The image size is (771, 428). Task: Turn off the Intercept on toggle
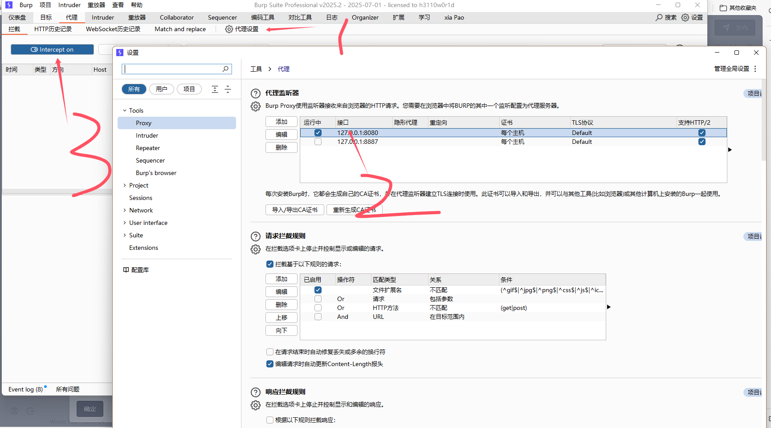coord(52,49)
